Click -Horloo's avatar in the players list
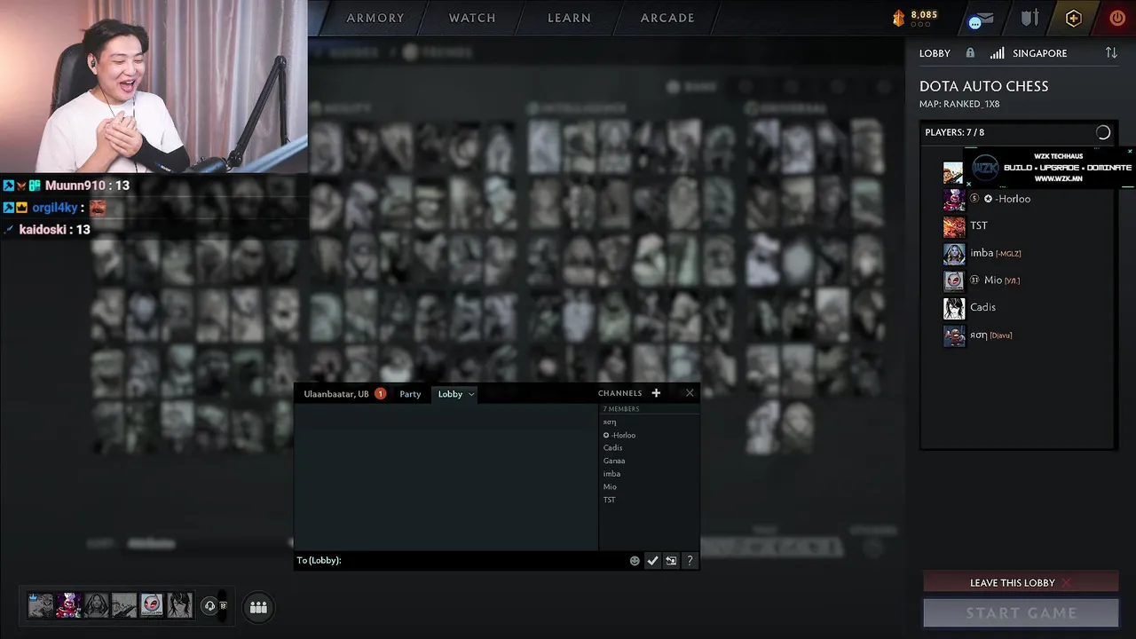Image resolution: width=1136 pixels, height=639 pixels. point(954,199)
